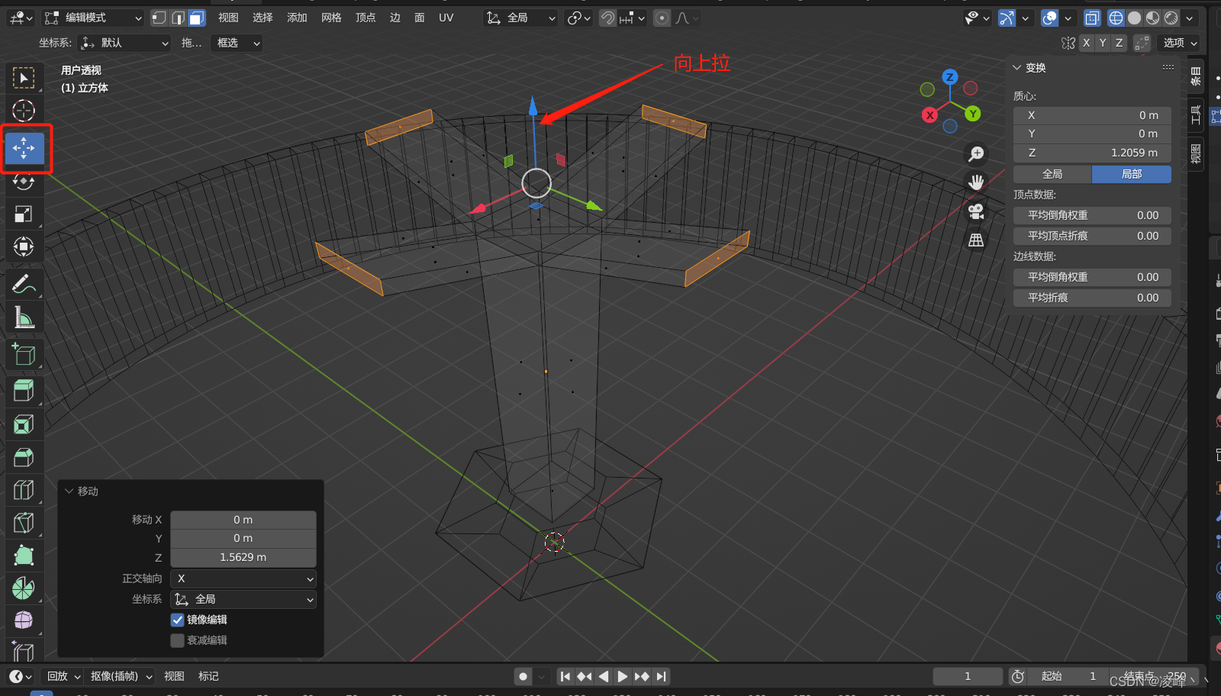Image resolution: width=1221 pixels, height=696 pixels.
Task: Open the 选项 options dropdown
Action: [x=1180, y=43]
